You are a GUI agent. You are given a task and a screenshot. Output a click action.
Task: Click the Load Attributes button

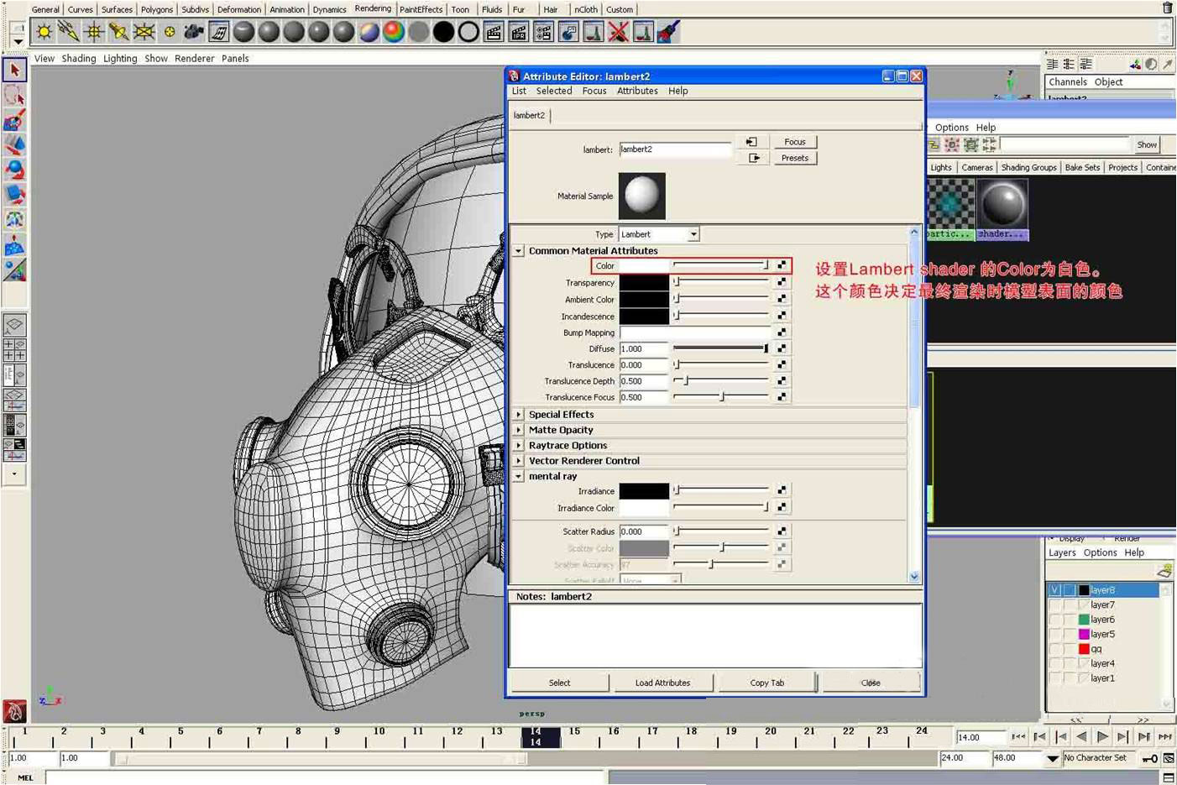tap(662, 683)
